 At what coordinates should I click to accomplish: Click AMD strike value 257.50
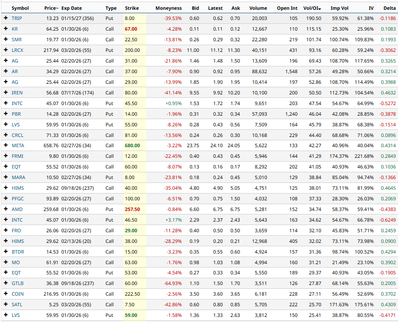pos(132,209)
